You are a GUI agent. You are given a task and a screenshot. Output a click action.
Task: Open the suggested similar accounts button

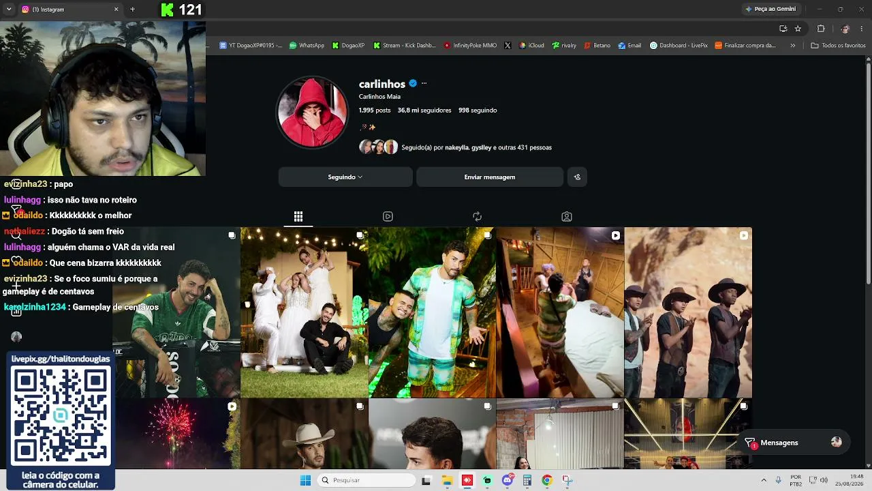click(x=577, y=177)
